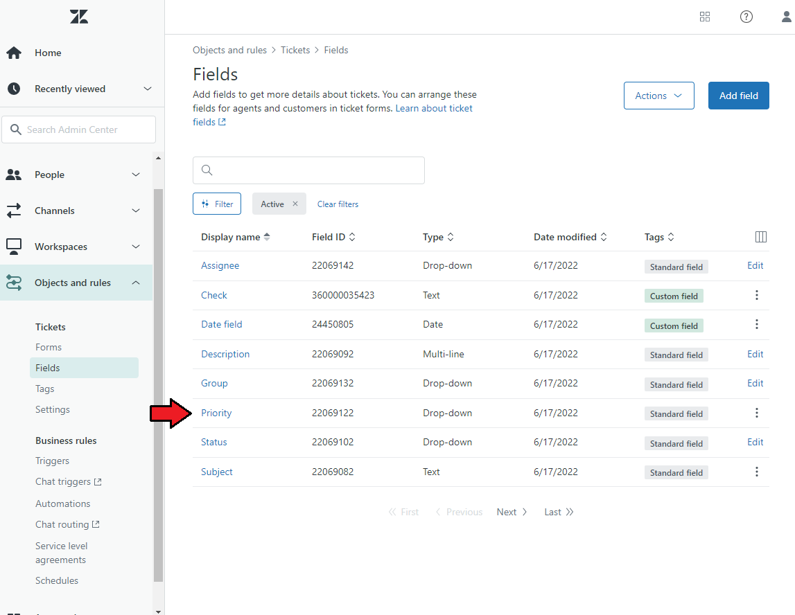Open Triggers under Business rules

52,461
